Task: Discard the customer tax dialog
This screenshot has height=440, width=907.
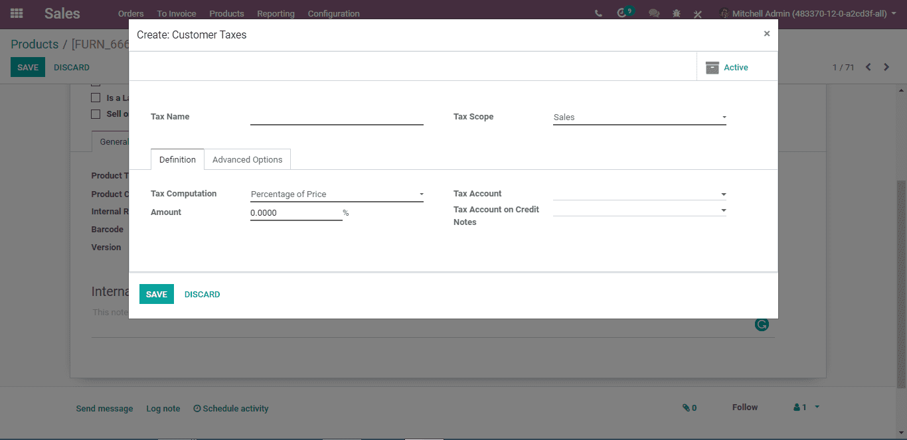Action: (x=203, y=294)
